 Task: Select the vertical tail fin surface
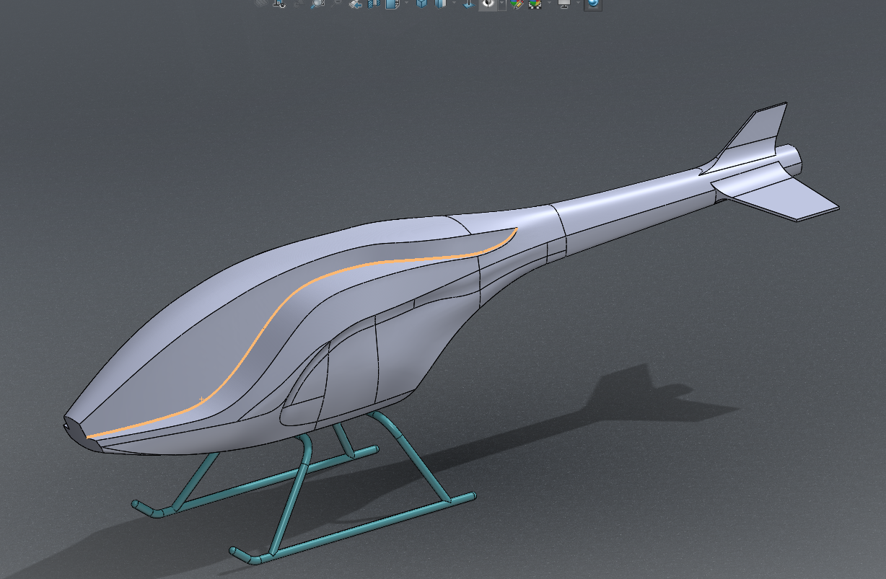coord(758,128)
